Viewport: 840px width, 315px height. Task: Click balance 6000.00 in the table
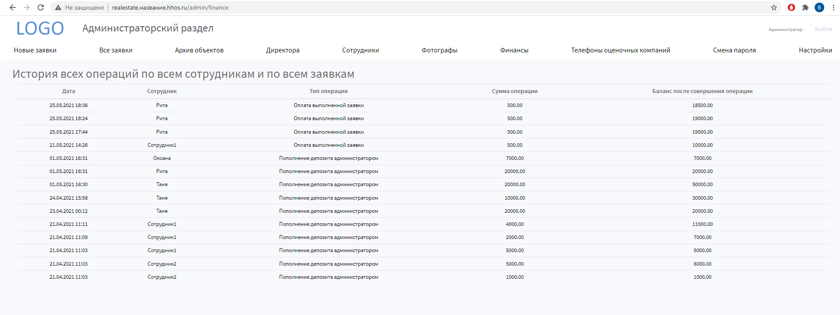click(703, 264)
